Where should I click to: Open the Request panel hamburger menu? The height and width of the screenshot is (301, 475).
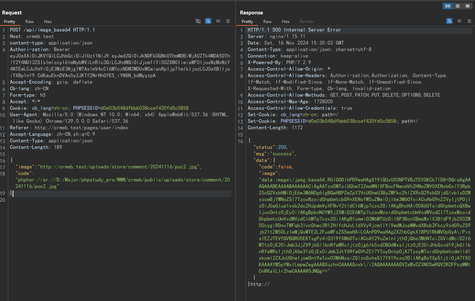[x=228, y=21]
